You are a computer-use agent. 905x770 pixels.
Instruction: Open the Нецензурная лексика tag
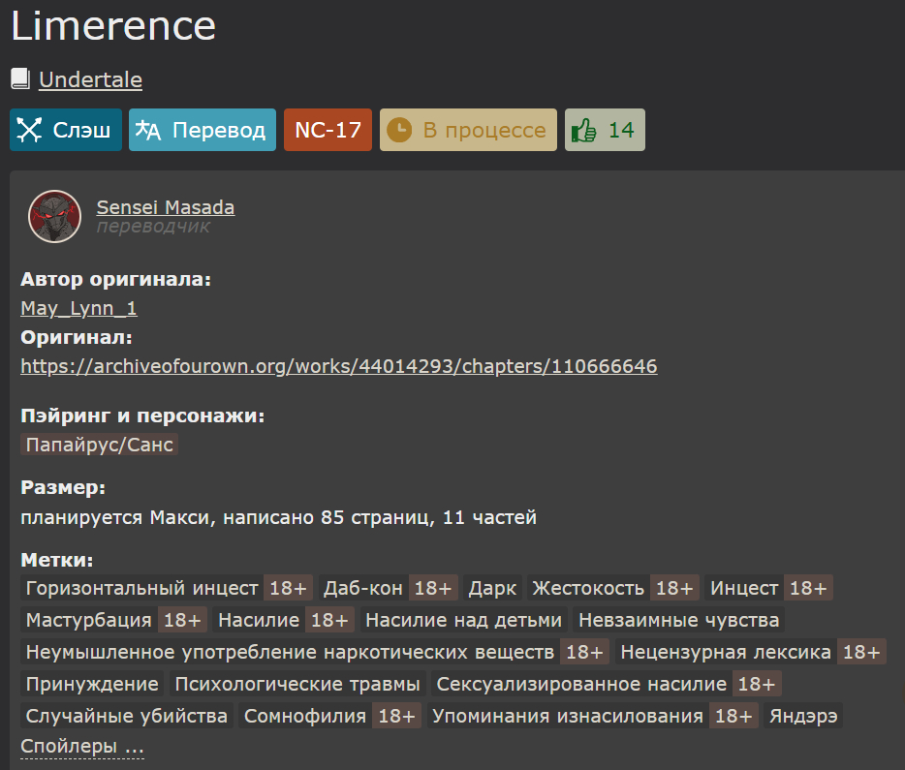[726, 652]
